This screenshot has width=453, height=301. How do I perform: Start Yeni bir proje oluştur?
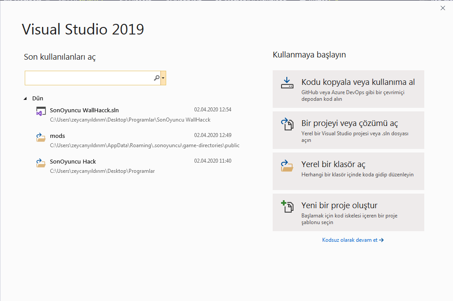click(x=348, y=212)
